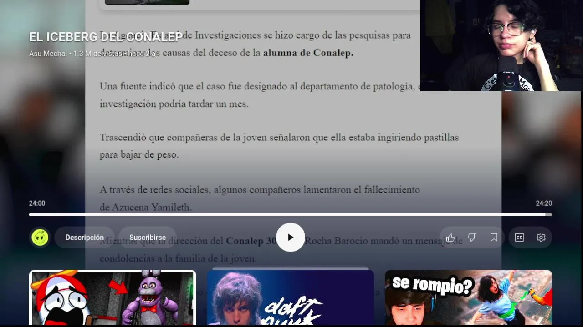Click the 24:00 elapsed time label
Screen dimensions: 583x327
click(x=37, y=203)
